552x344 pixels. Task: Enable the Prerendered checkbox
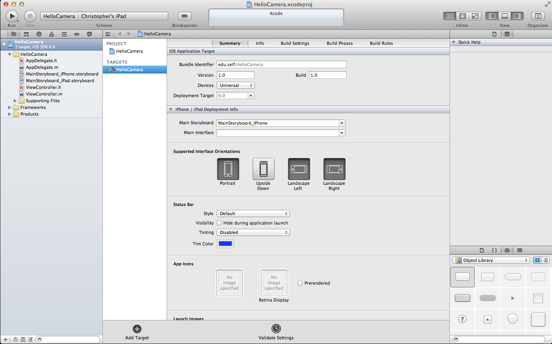click(x=300, y=283)
